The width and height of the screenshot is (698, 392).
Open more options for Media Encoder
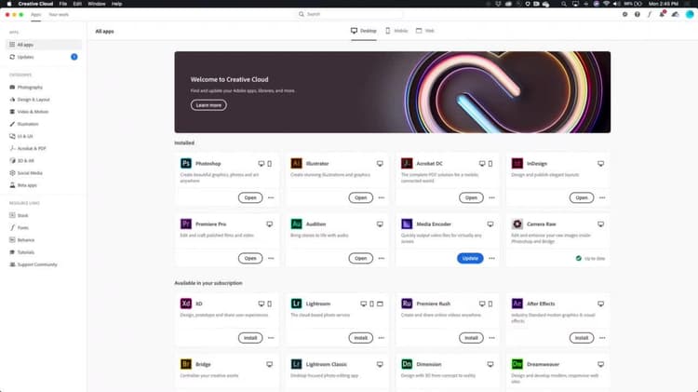tap(492, 258)
